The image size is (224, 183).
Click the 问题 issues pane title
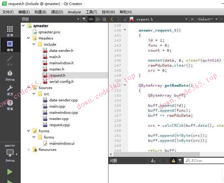pos(113,161)
